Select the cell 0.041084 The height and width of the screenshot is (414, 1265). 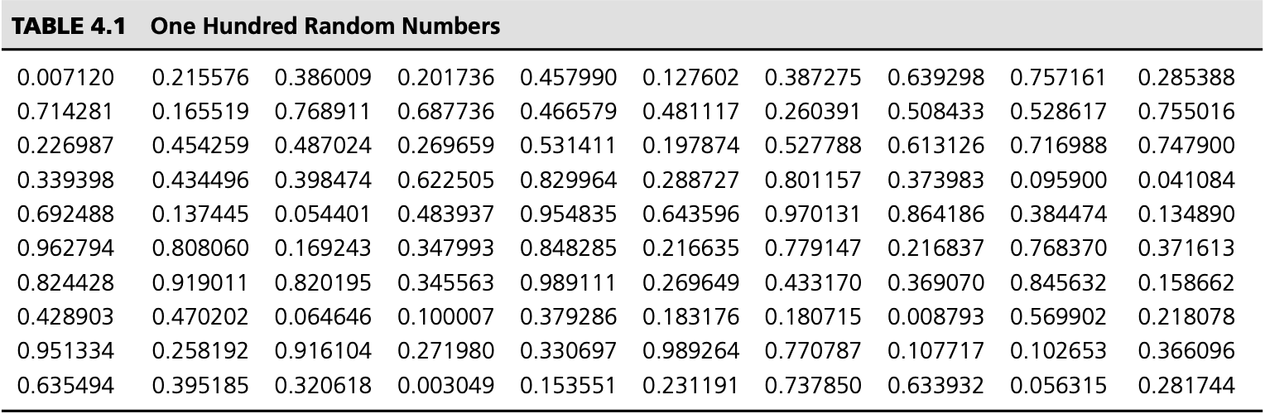coord(1186,181)
